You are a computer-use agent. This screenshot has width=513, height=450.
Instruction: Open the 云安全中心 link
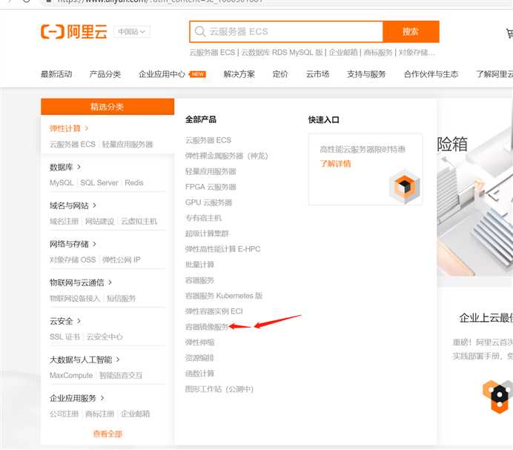tap(105, 337)
